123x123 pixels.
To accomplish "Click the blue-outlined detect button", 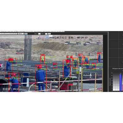I will click(x=26, y=34).
